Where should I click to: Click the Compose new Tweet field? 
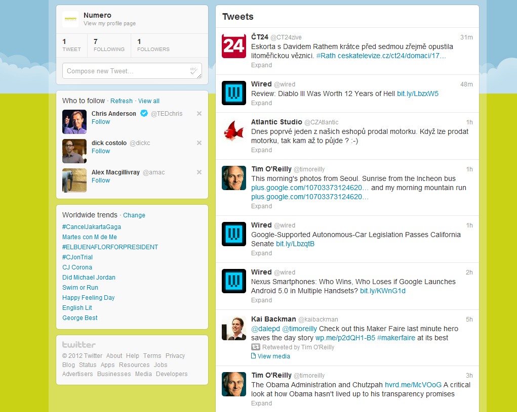pos(132,71)
